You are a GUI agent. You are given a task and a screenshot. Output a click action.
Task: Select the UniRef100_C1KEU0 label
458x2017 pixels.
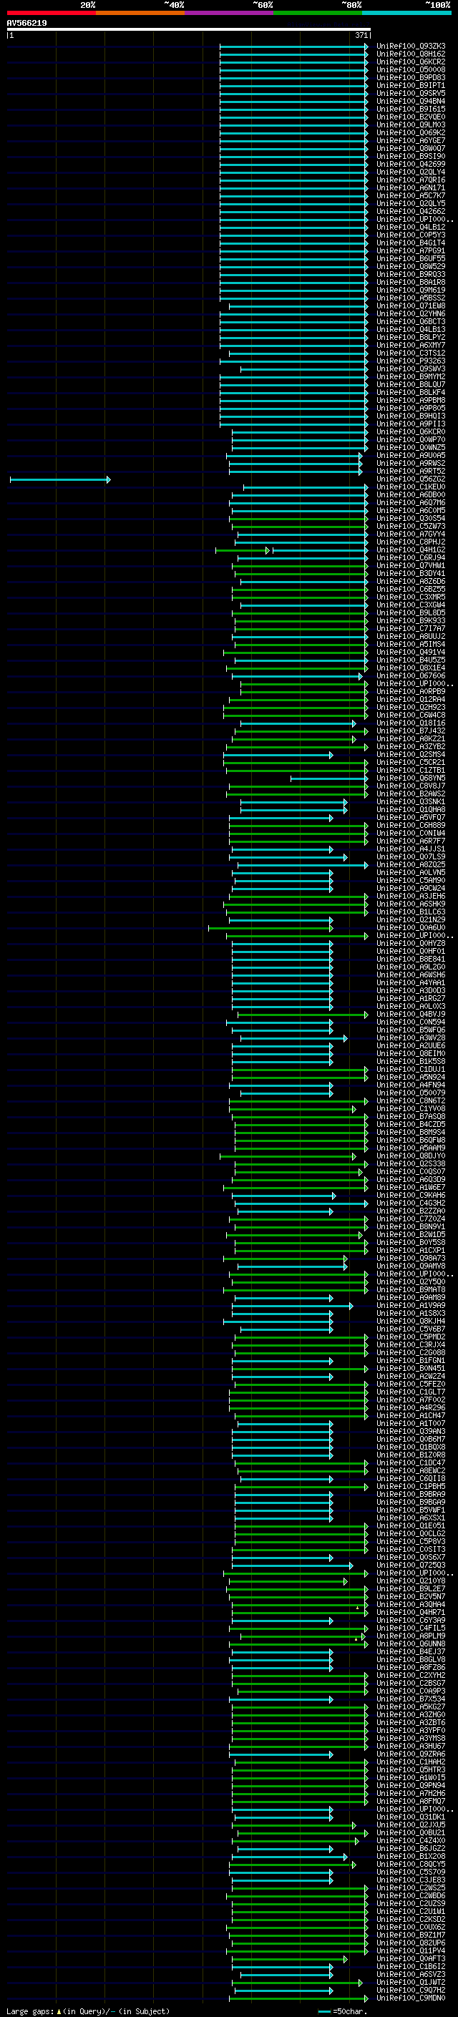411,487
